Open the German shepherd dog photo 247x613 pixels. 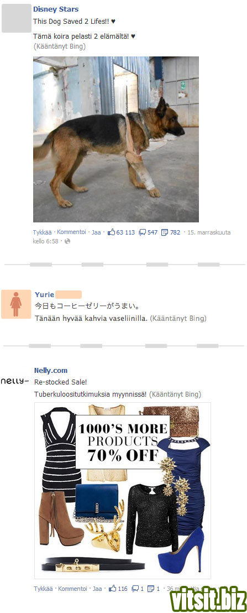click(116, 139)
